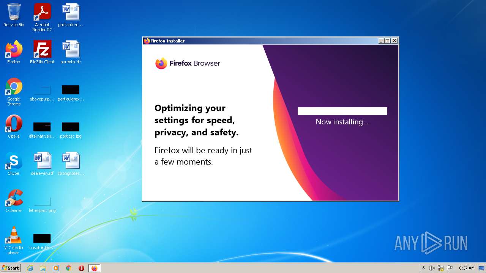The width and height of the screenshot is (486, 273).
Task: Click the Show Desktop button
Action: [482, 268]
